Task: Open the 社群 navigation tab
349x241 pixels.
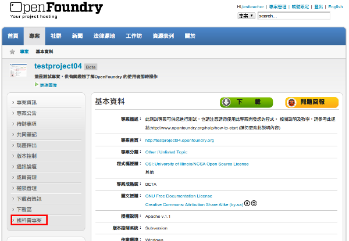Action: pyautogui.click(x=56, y=36)
